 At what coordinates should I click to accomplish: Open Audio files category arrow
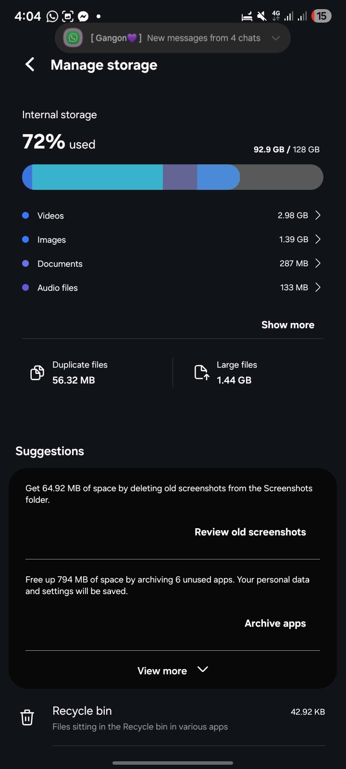(x=318, y=287)
